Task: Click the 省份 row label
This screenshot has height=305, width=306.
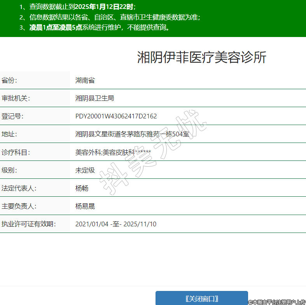Action: (9, 81)
